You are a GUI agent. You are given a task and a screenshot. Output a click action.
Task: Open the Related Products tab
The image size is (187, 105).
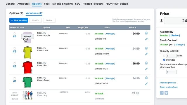click(93, 4)
